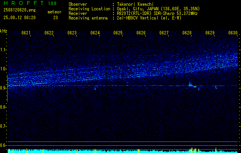
Task: Click the 0.6 frequency axis label
Action: tap(3, 145)
